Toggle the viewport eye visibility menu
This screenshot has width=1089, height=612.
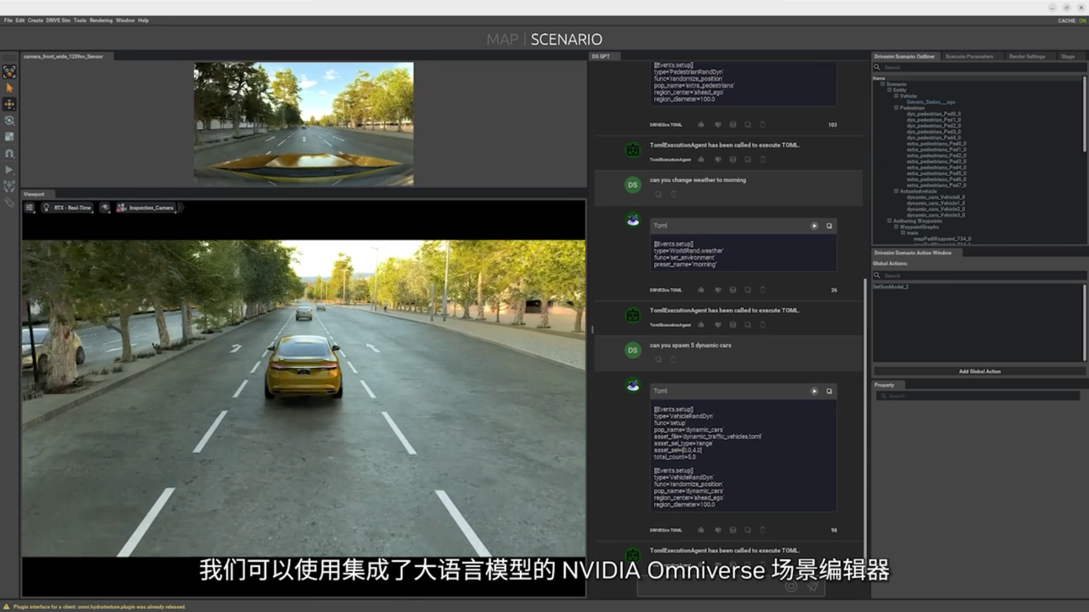click(x=105, y=208)
